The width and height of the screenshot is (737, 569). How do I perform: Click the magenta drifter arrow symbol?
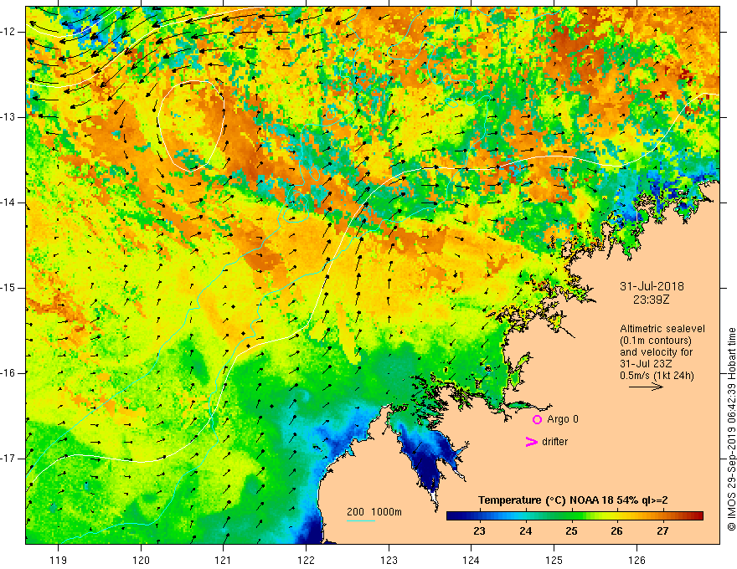click(x=531, y=442)
